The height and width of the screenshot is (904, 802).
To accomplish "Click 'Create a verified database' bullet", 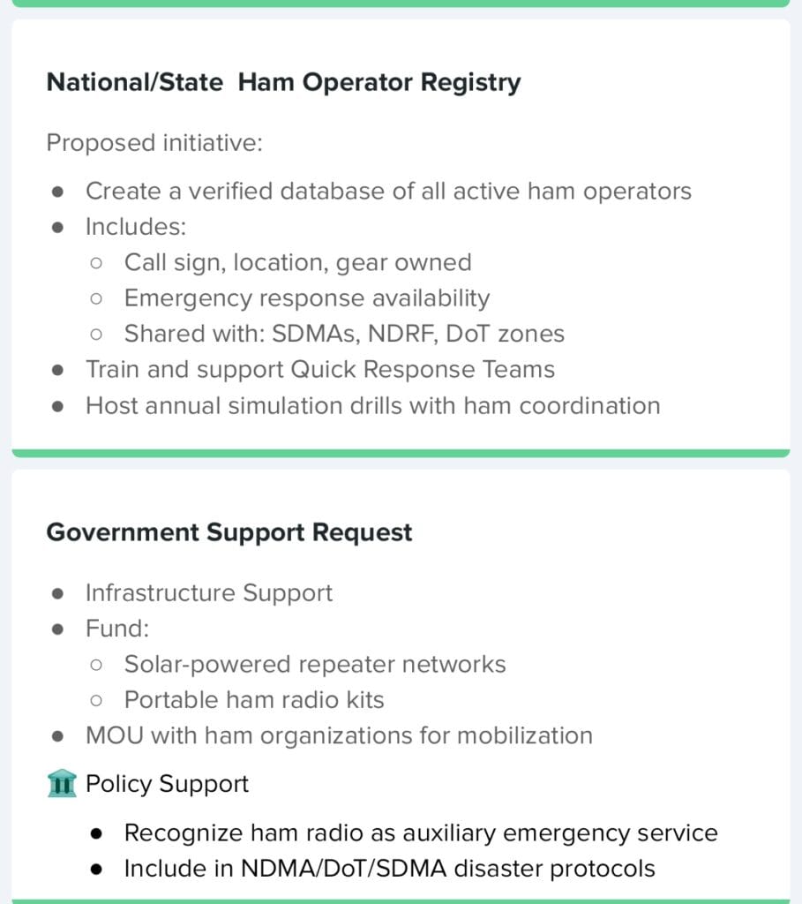I will [x=388, y=191].
